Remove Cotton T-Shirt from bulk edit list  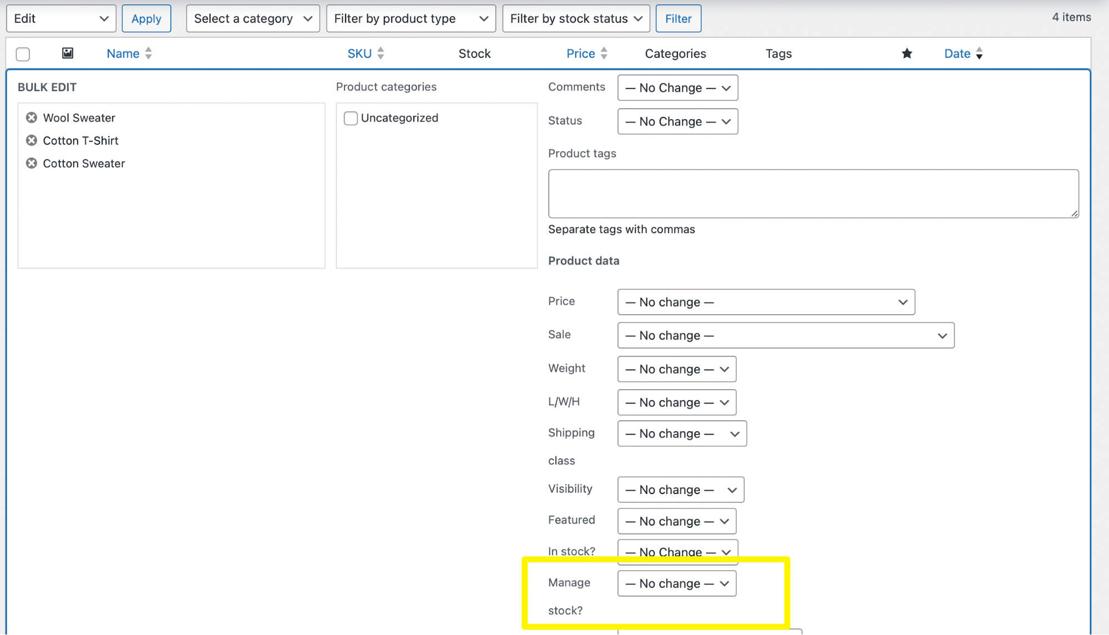(x=32, y=140)
